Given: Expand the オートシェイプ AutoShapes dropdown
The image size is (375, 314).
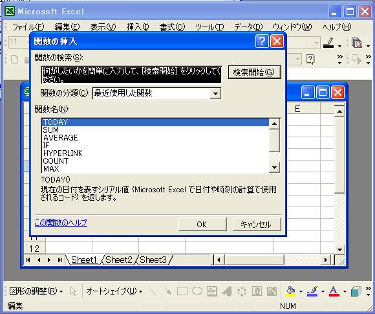Looking at the screenshot, I should 114,291.
